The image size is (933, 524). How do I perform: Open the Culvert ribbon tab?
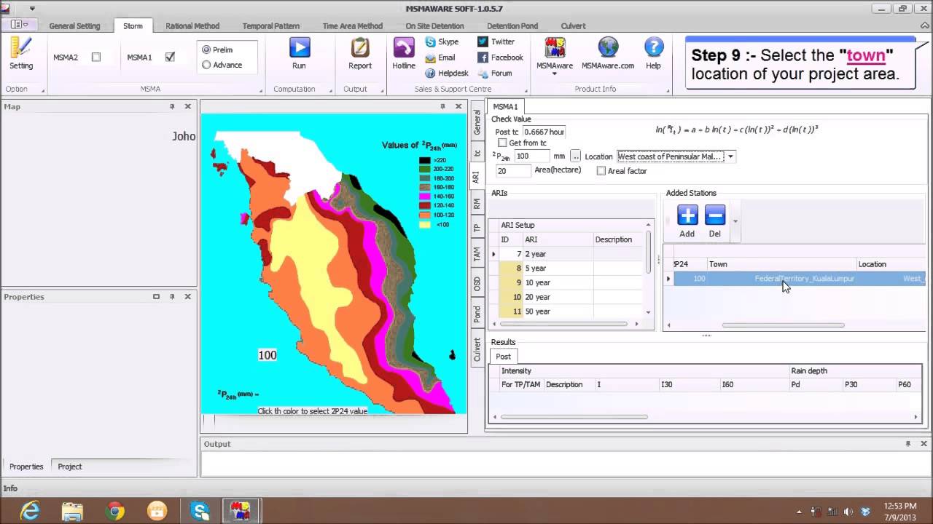574,26
